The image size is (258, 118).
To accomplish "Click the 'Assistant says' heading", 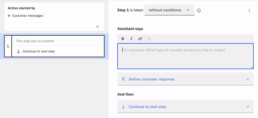I will [x=130, y=29].
